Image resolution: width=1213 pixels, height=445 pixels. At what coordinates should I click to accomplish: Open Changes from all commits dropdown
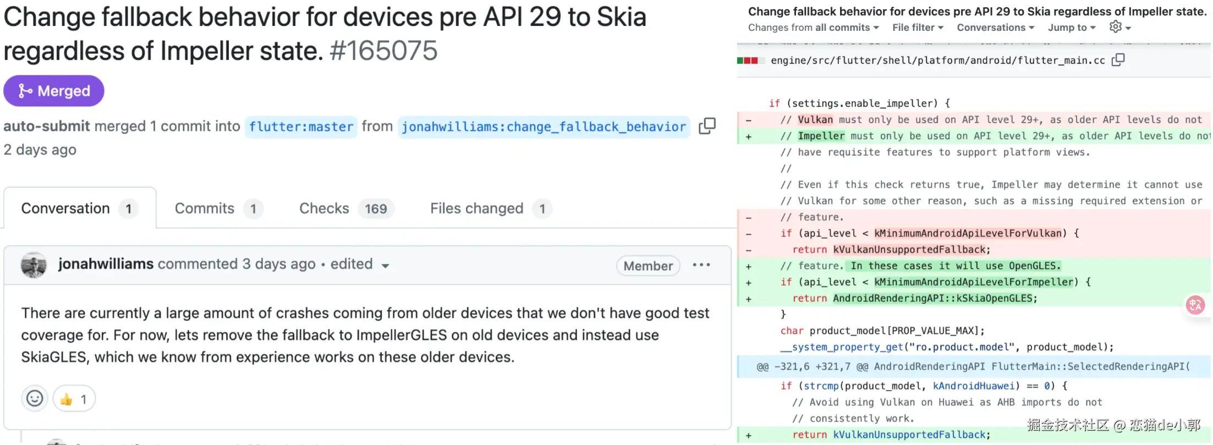click(x=813, y=28)
